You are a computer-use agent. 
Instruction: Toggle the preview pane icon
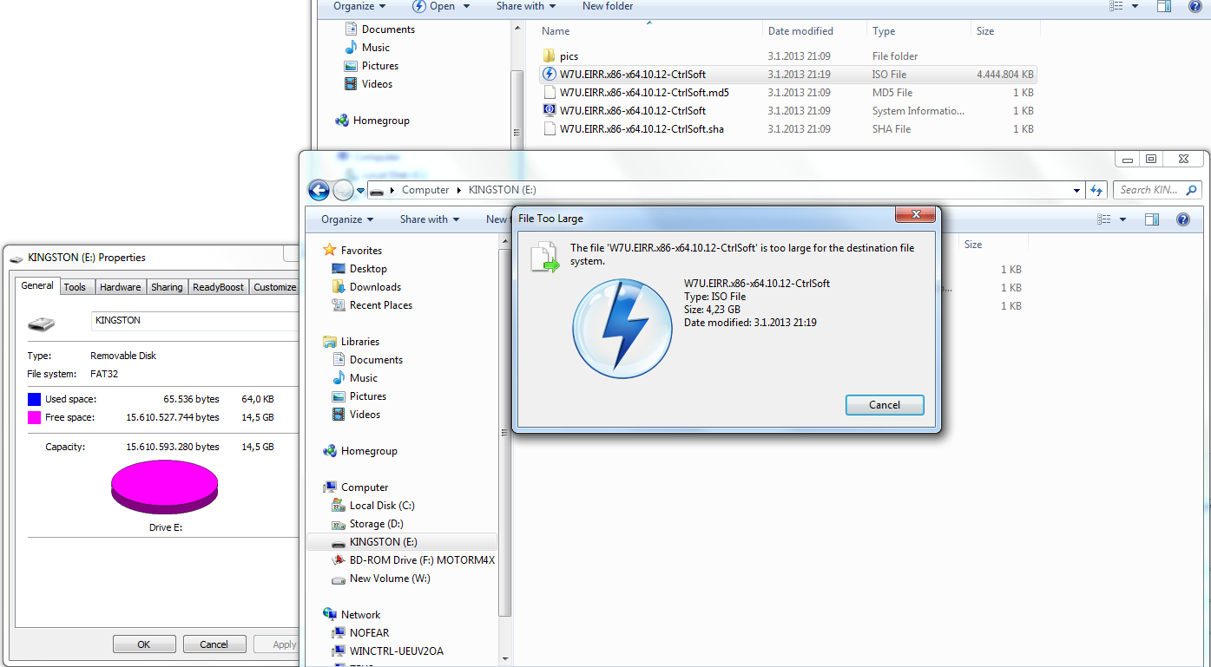coord(1152,219)
